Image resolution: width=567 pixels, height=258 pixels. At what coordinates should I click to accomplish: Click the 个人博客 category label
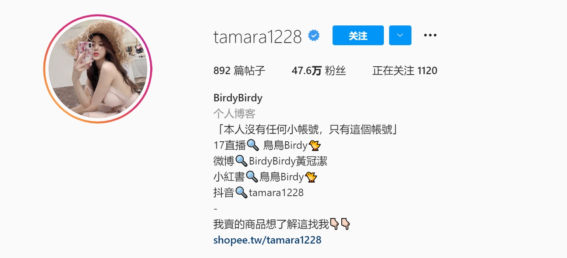point(234,114)
